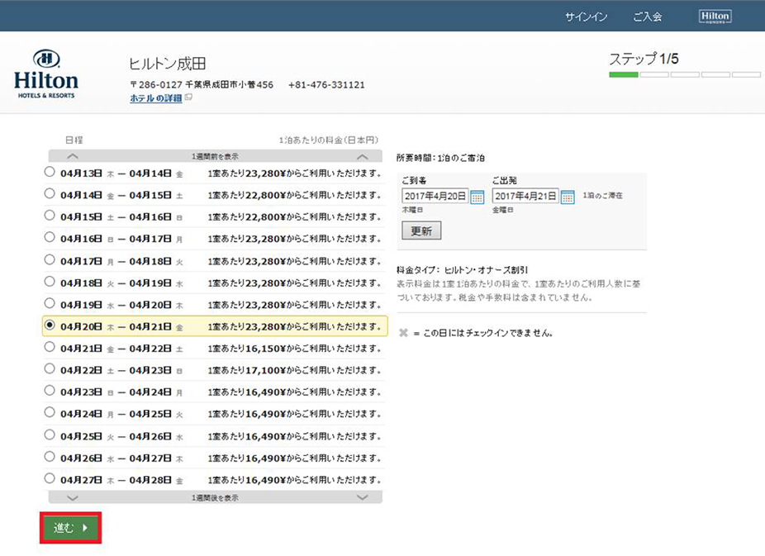Click the 料金タイプ: ヒルトン・オナーズ割引 text
Viewport: 765px width, 556px height.
point(462,269)
